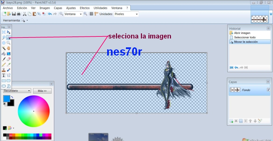273x141 pixels.
Task: Select the Paintbrush tool
Action: (x=4, y=59)
